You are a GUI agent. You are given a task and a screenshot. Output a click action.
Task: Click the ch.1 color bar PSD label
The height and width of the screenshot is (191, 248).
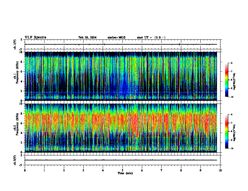click(235, 81)
